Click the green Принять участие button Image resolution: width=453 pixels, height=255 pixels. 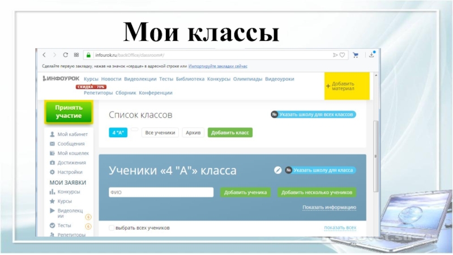pyautogui.click(x=69, y=112)
